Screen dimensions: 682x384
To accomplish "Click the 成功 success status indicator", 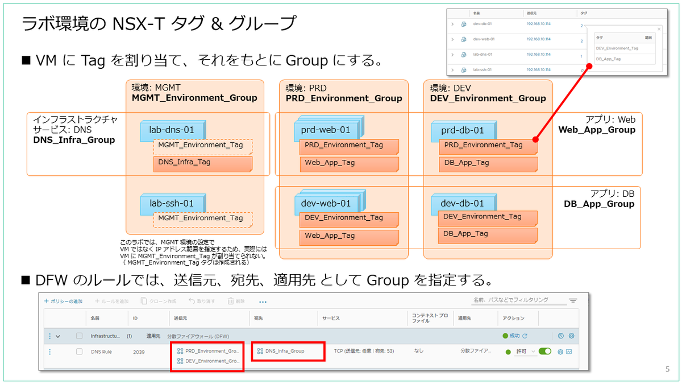I will click(x=511, y=336).
